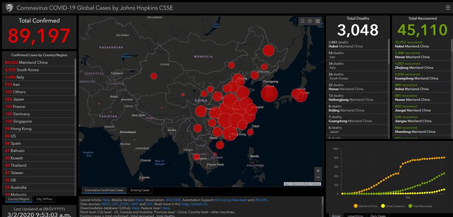The height and width of the screenshot is (217, 453).
Task: Open the GitHub 'Here' database link
Action: point(135,208)
